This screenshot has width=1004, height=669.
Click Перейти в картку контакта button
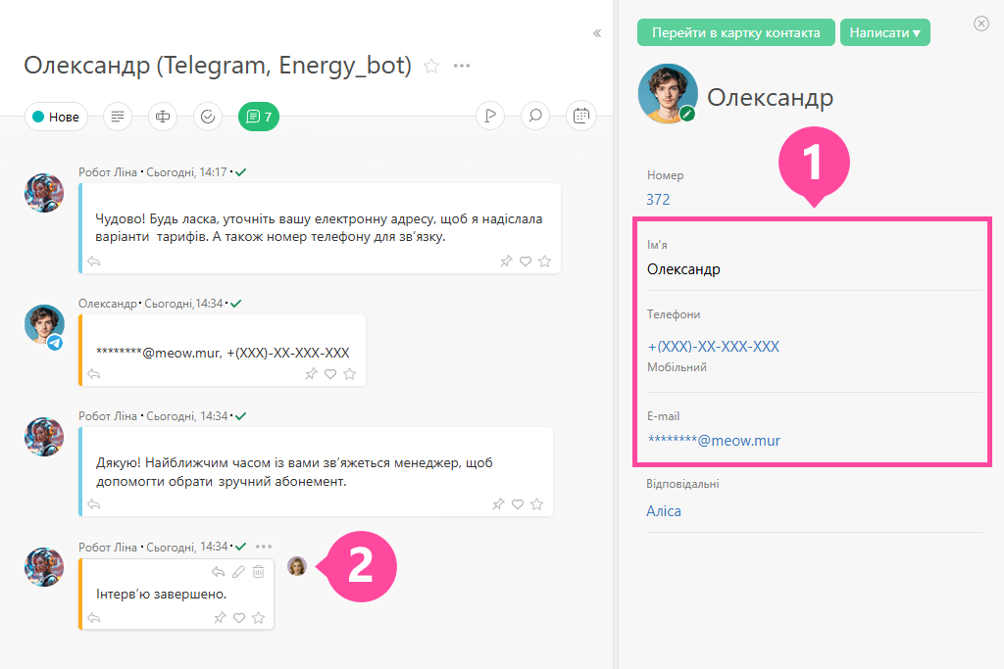pos(735,32)
